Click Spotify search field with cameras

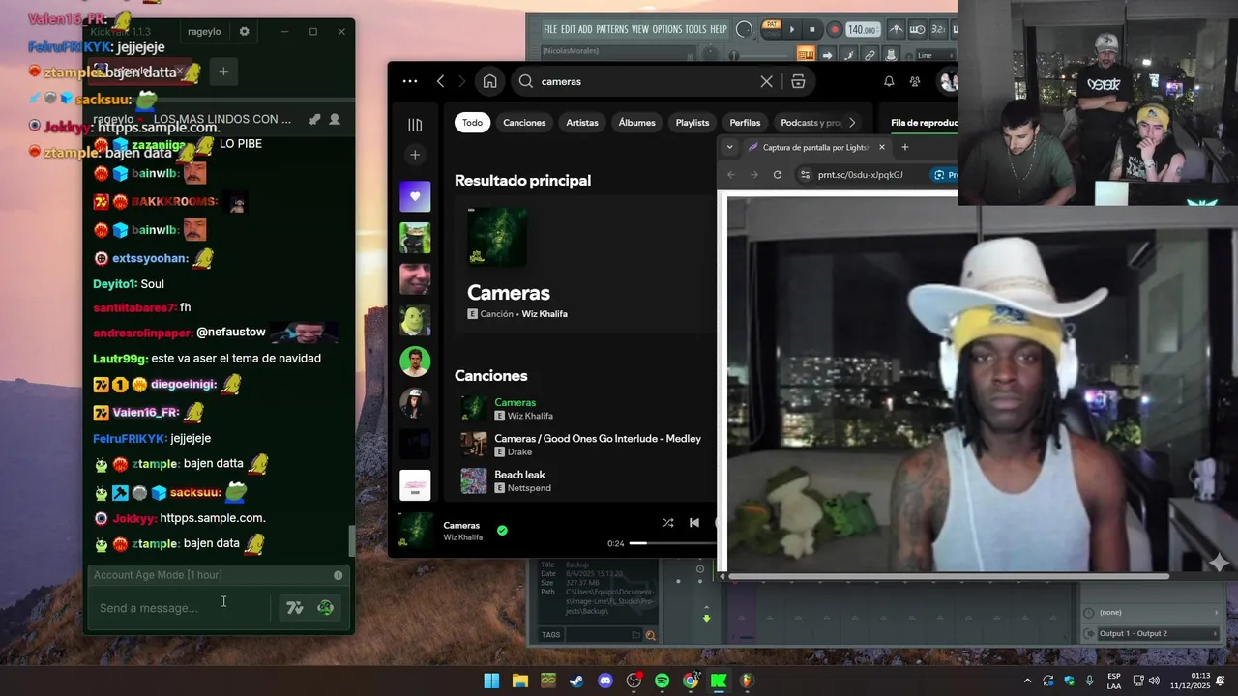(x=648, y=81)
